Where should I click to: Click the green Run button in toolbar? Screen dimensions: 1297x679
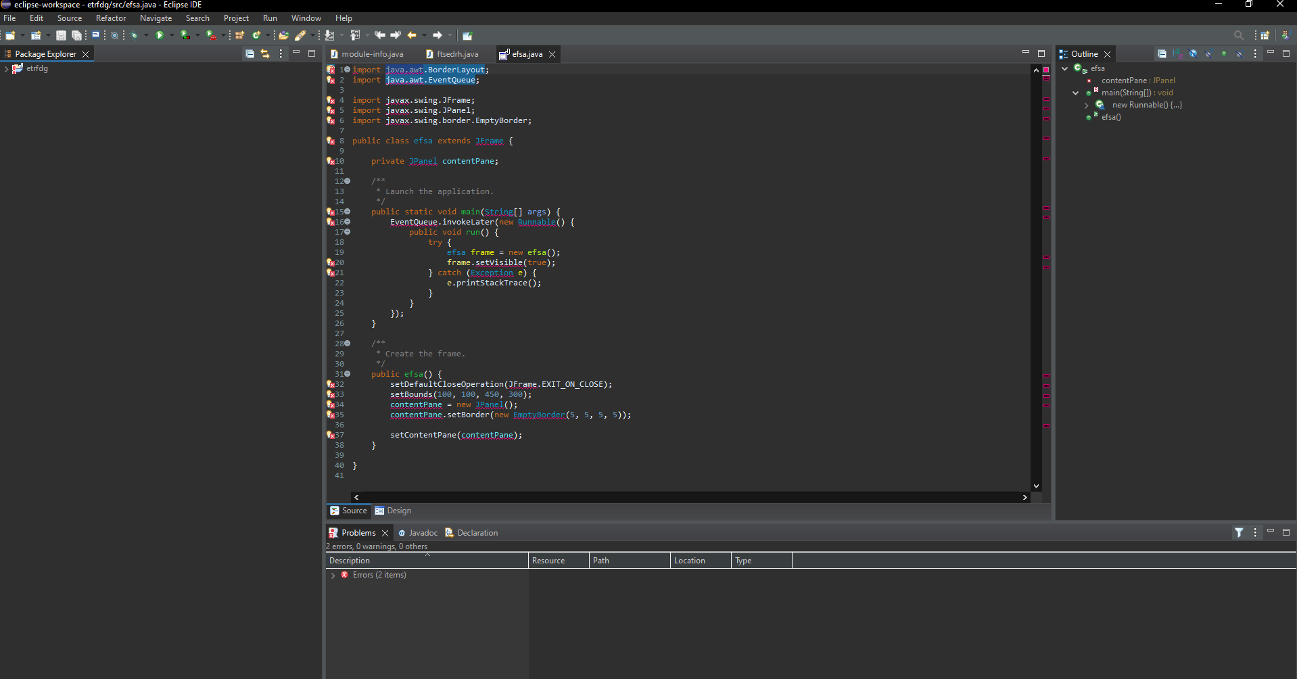point(160,35)
